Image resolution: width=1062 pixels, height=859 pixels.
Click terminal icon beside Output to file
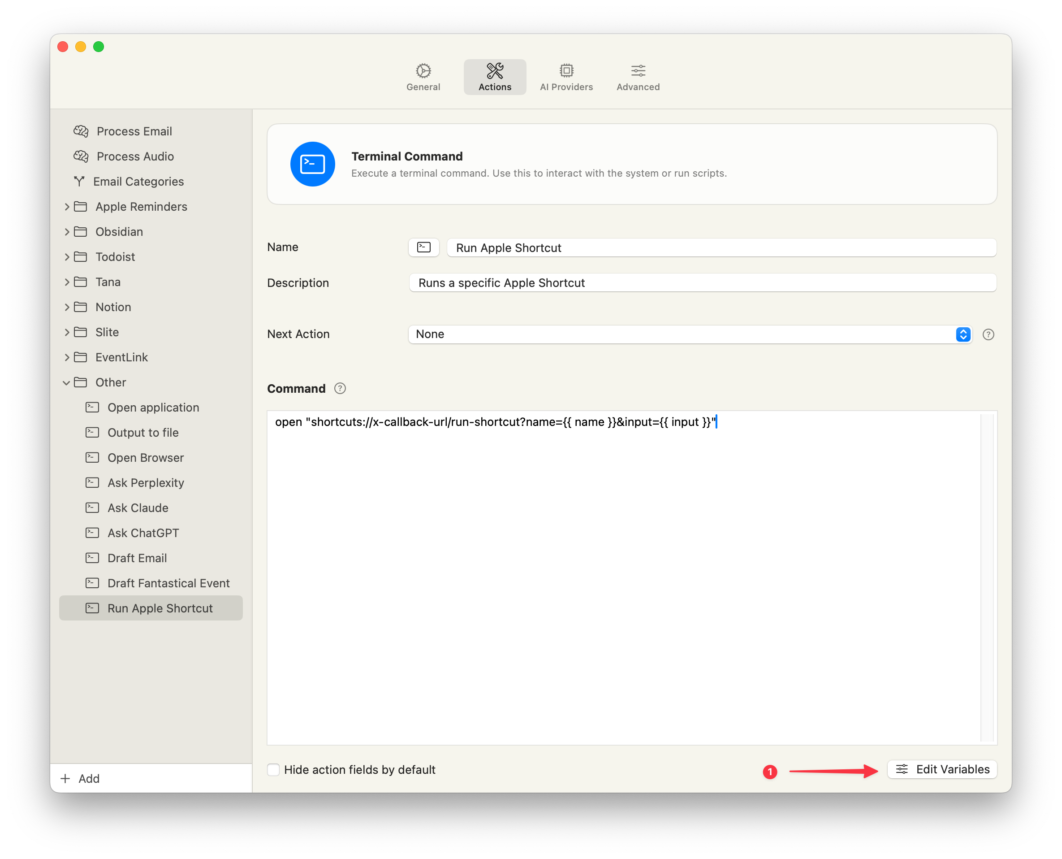[92, 433]
